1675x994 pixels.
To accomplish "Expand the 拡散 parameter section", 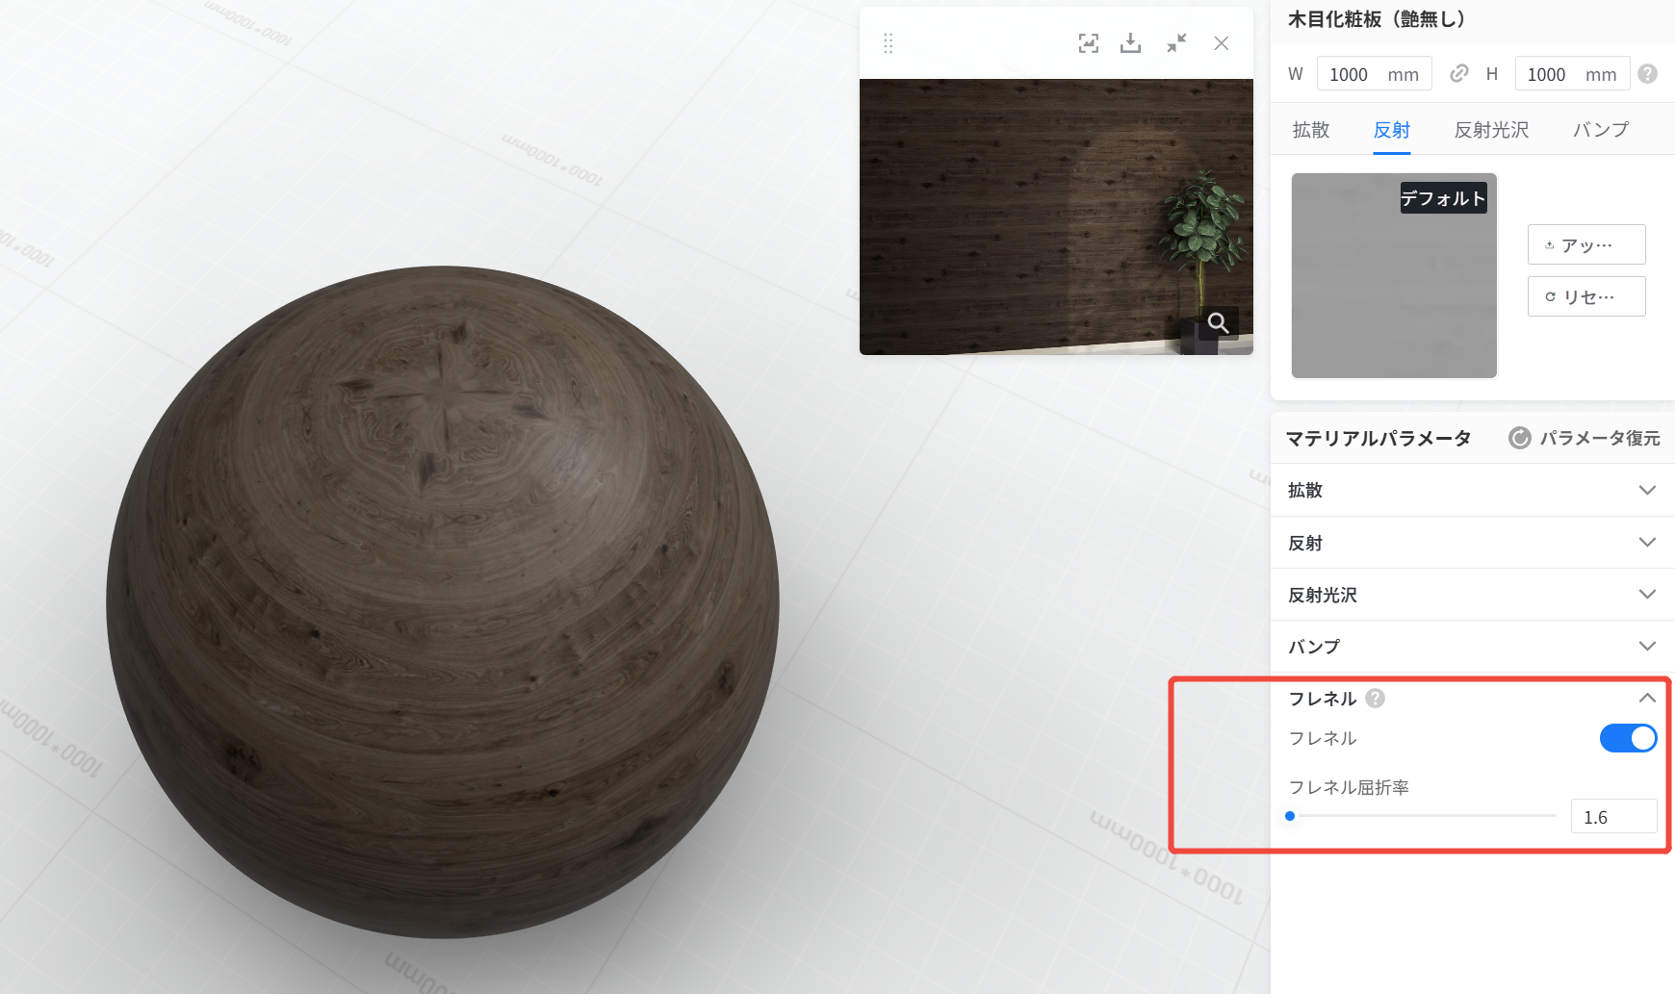I will (1473, 491).
